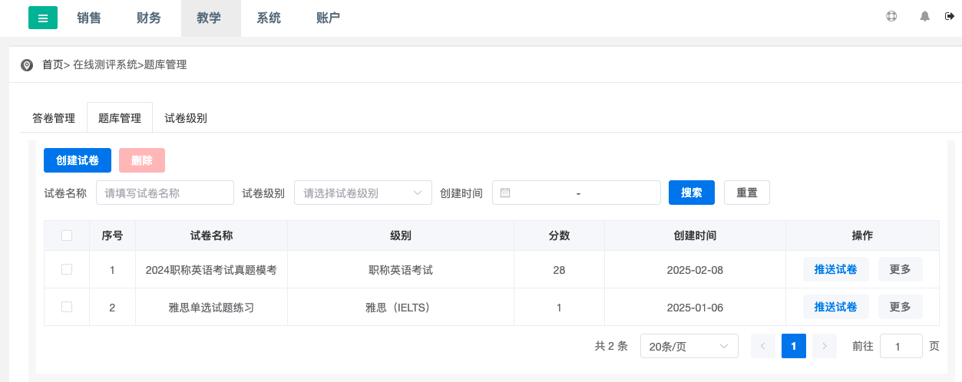Click the 创建试卷 button
962x382 pixels.
point(78,160)
